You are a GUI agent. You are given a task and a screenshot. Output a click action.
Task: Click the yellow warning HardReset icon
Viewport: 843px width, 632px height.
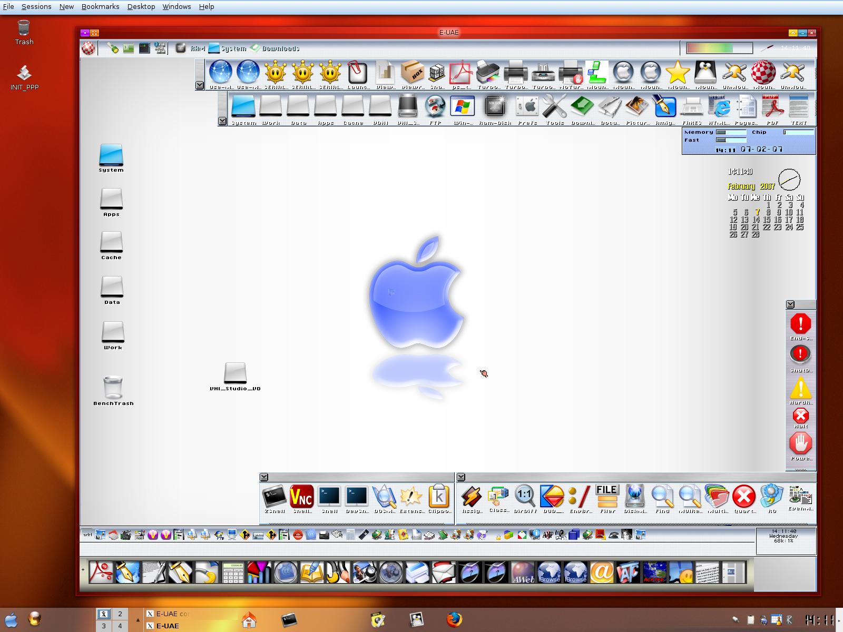click(801, 390)
